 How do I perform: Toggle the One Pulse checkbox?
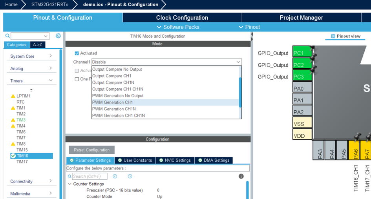click(77, 79)
